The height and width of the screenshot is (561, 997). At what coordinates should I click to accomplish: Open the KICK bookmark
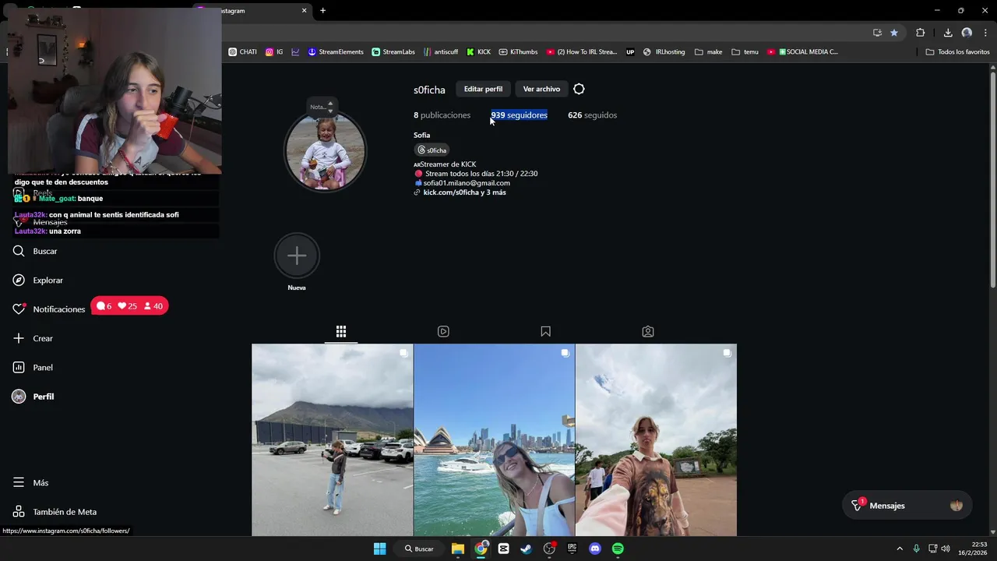click(478, 52)
